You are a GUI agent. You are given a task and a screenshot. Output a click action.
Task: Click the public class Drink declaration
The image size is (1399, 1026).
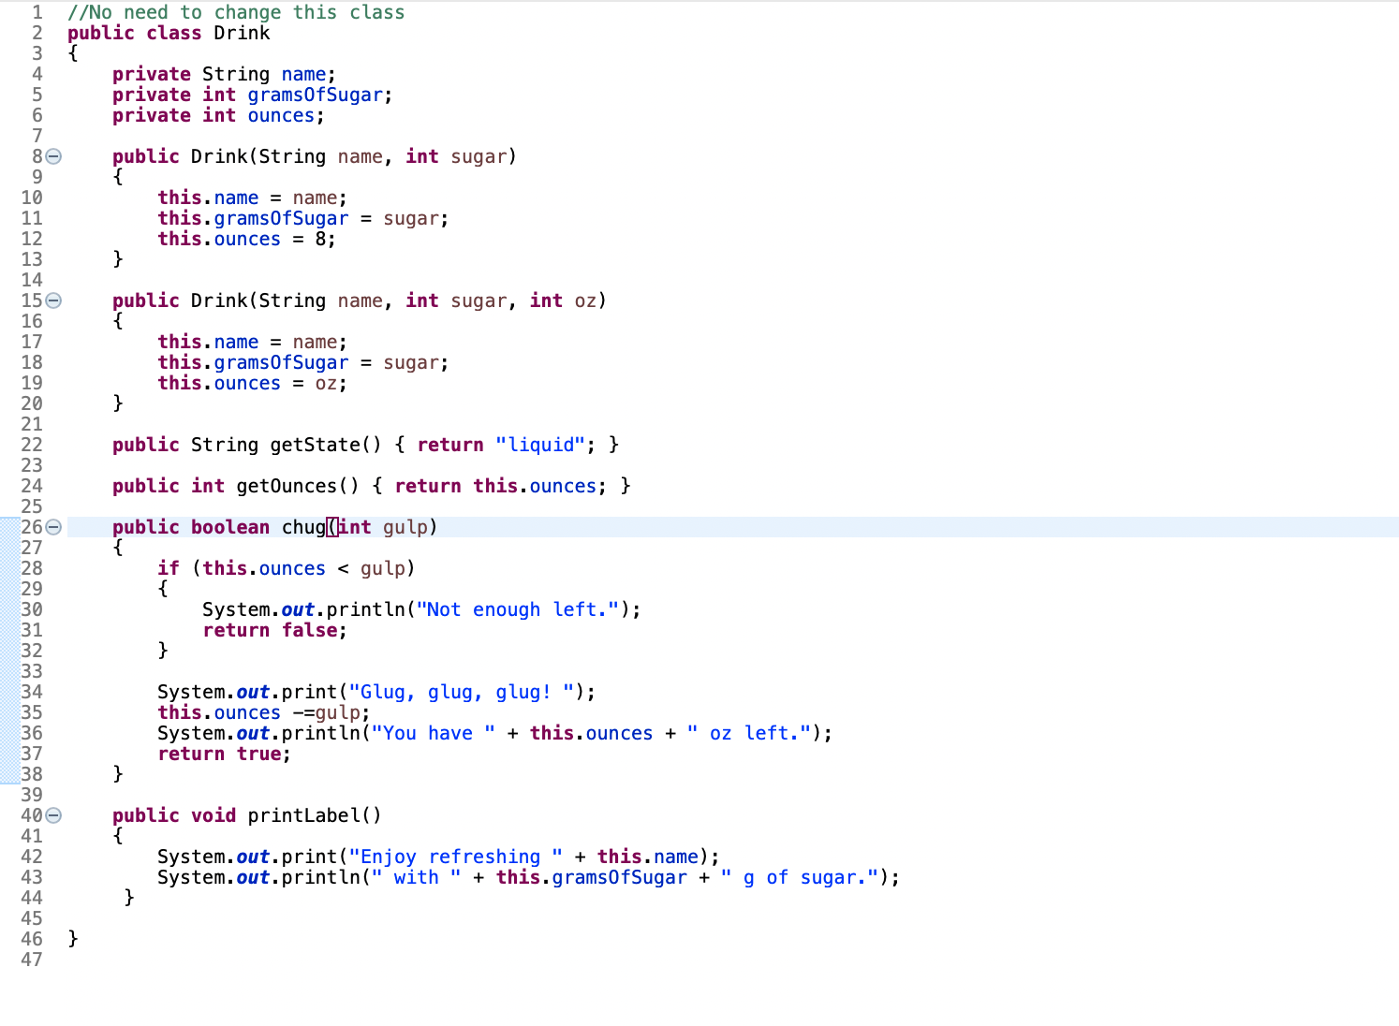click(168, 33)
